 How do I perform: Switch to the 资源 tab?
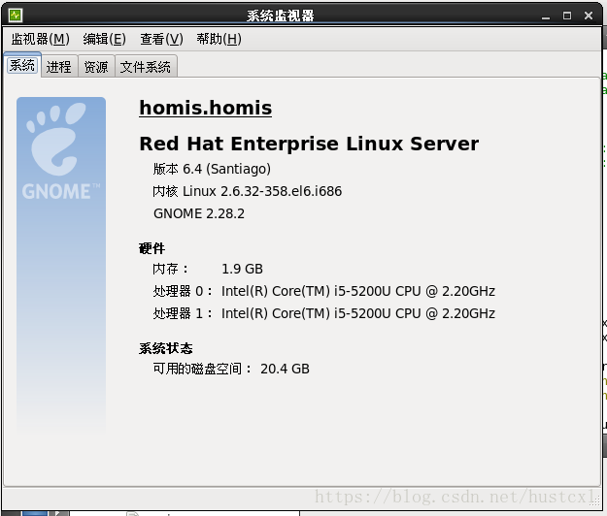point(96,67)
